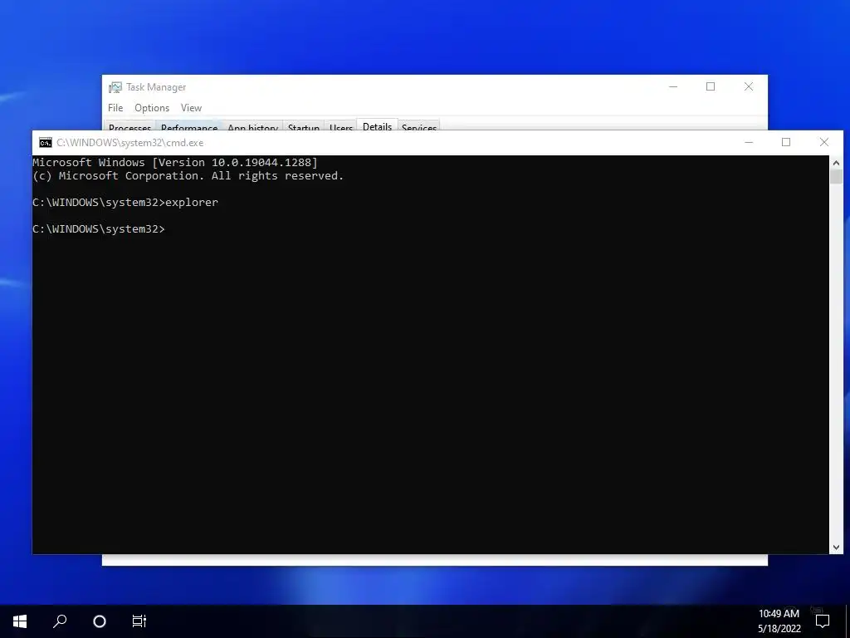The width and height of the screenshot is (850, 638).
Task: Switch to Task Manager Performance tab
Action: 189,126
